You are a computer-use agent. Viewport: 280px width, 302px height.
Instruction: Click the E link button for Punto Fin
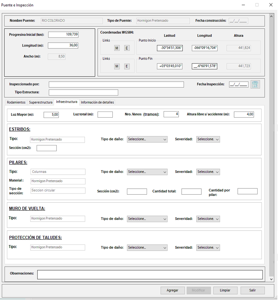coord(127,66)
